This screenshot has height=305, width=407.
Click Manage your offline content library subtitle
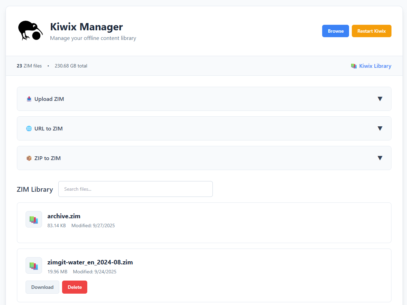(x=93, y=38)
